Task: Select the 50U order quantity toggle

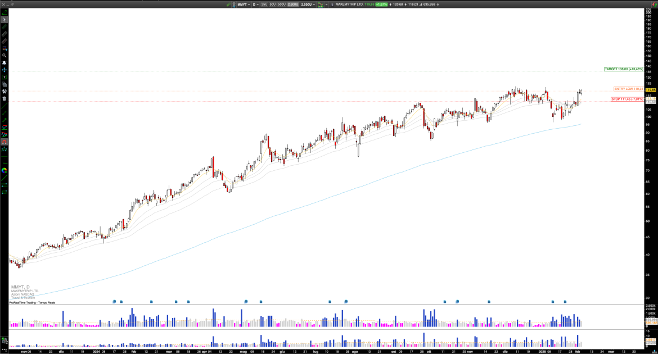Action: click(x=272, y=4)
